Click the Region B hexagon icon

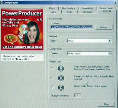coord(61,78)
